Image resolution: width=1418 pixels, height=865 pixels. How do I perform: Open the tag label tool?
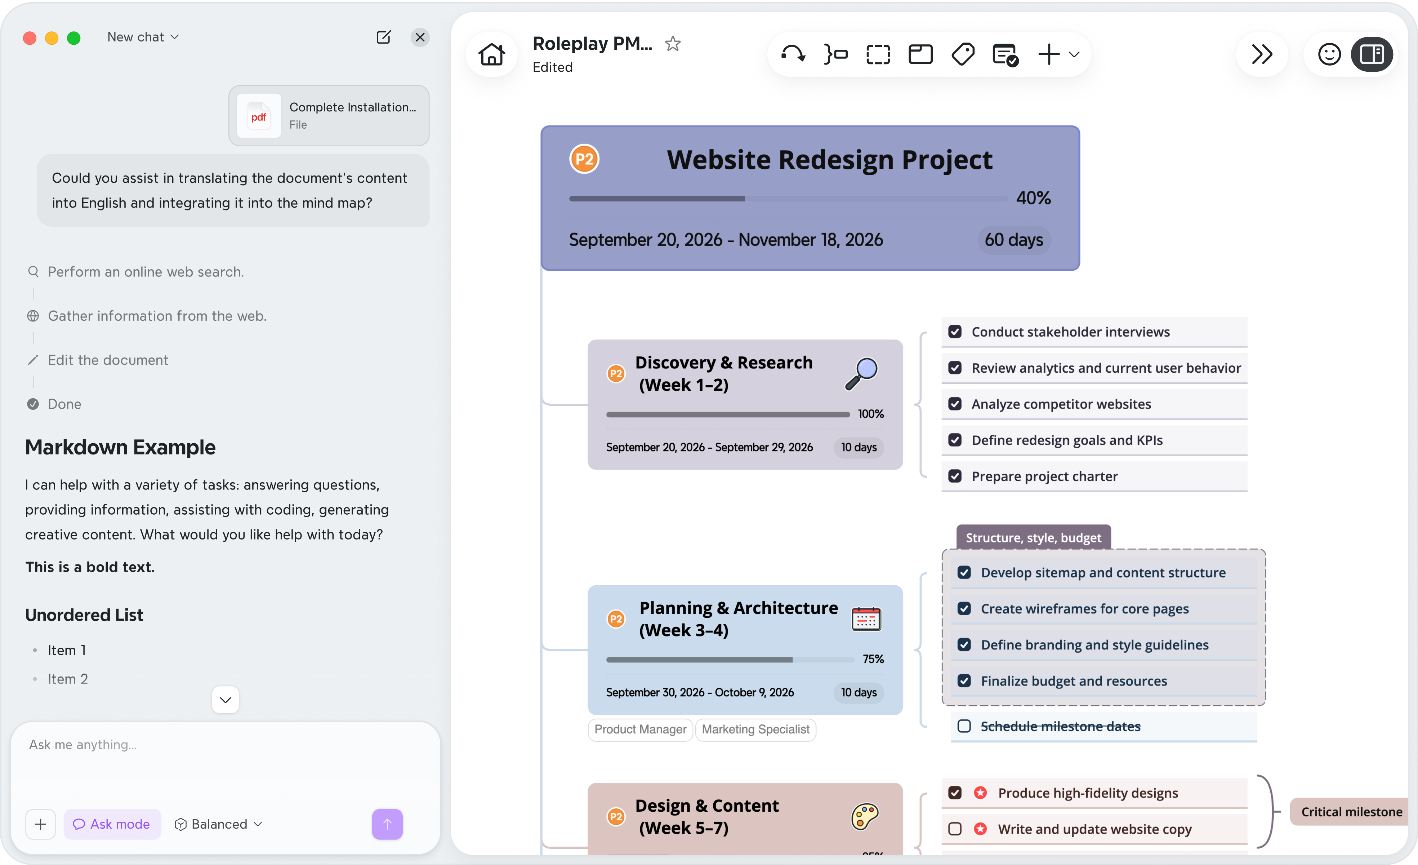963,54
